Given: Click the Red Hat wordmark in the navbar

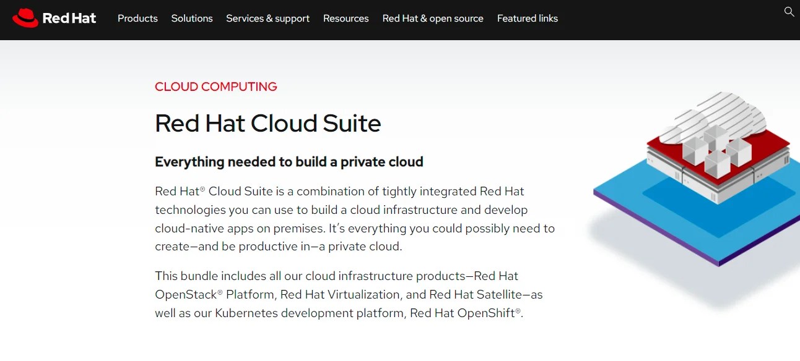Looking at the screenshot, I should [69, 18].
